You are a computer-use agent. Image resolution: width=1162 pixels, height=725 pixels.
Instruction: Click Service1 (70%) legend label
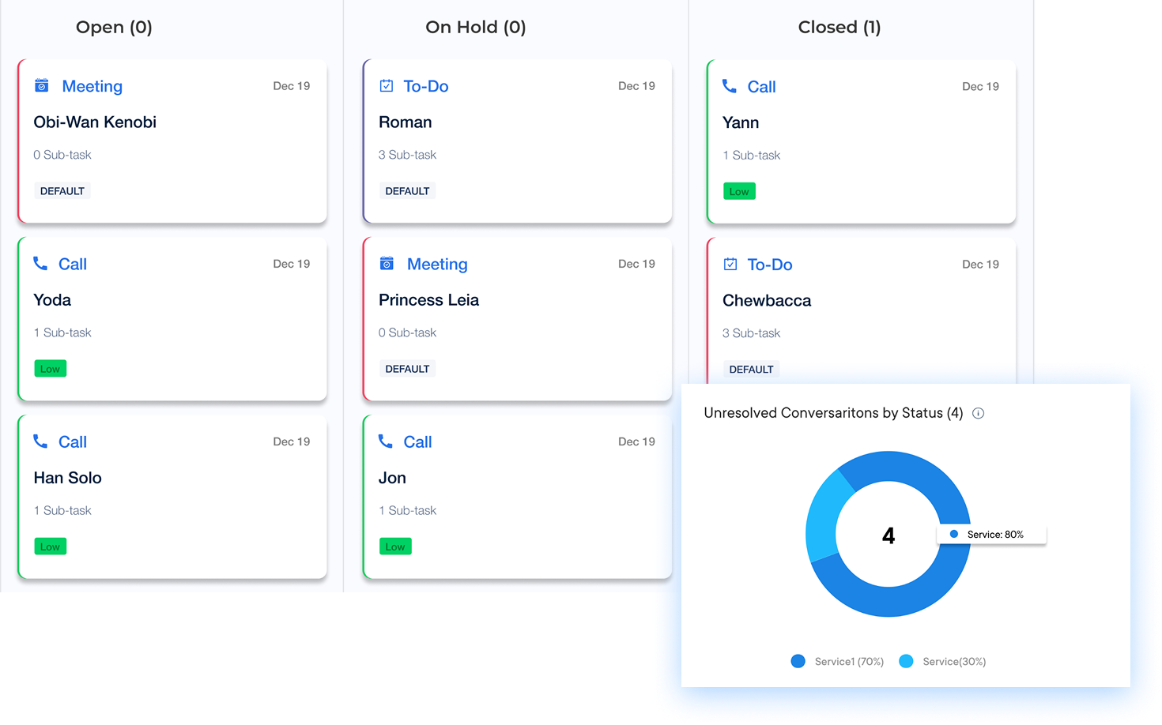pyautogui.click(x=849, y=662)
